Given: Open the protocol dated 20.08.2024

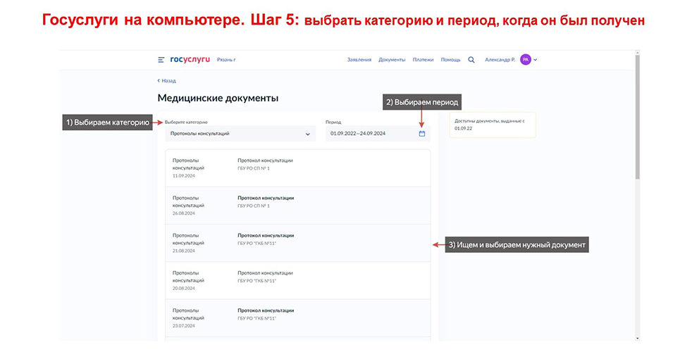Looking at the screenshot, I should coord(297,280).
